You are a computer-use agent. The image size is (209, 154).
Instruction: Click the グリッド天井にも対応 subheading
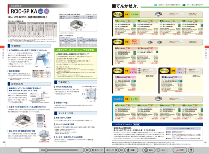pos(64,87)
